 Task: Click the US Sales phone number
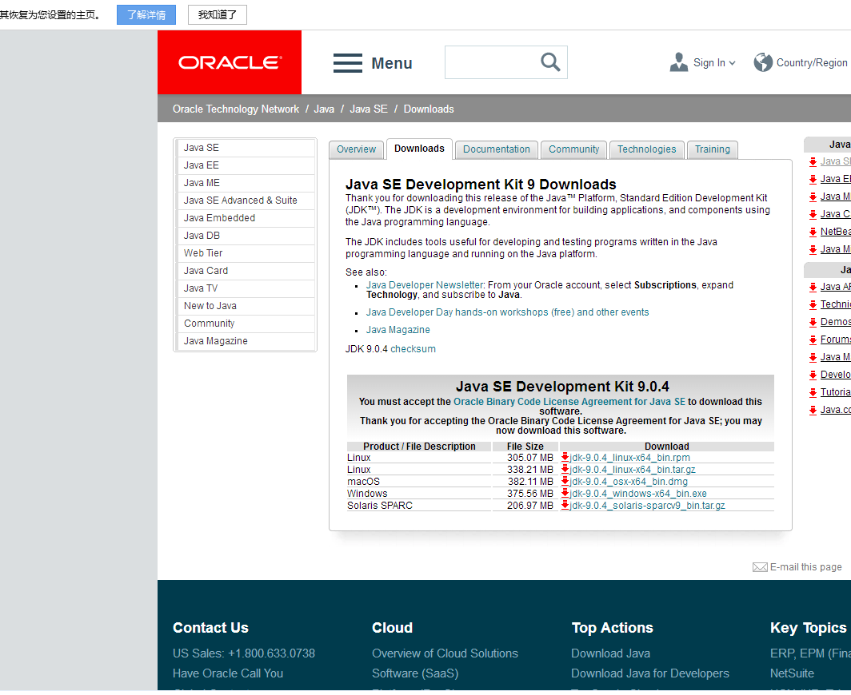(x=271, y=653)
